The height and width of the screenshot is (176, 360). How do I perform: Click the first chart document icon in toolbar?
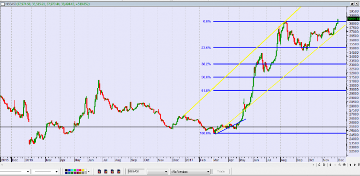99,171
